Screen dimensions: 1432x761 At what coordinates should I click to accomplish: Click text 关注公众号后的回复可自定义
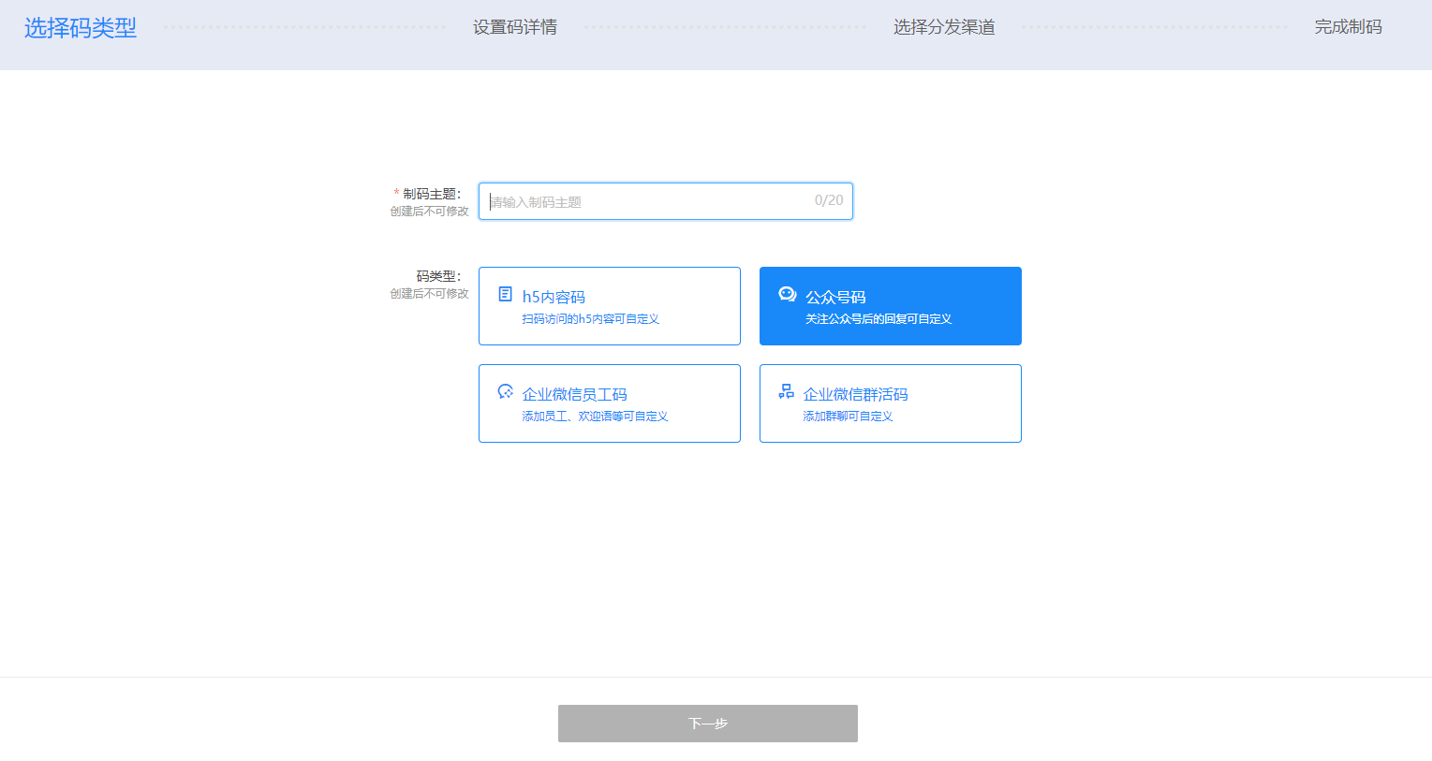(x=878, y=319)
